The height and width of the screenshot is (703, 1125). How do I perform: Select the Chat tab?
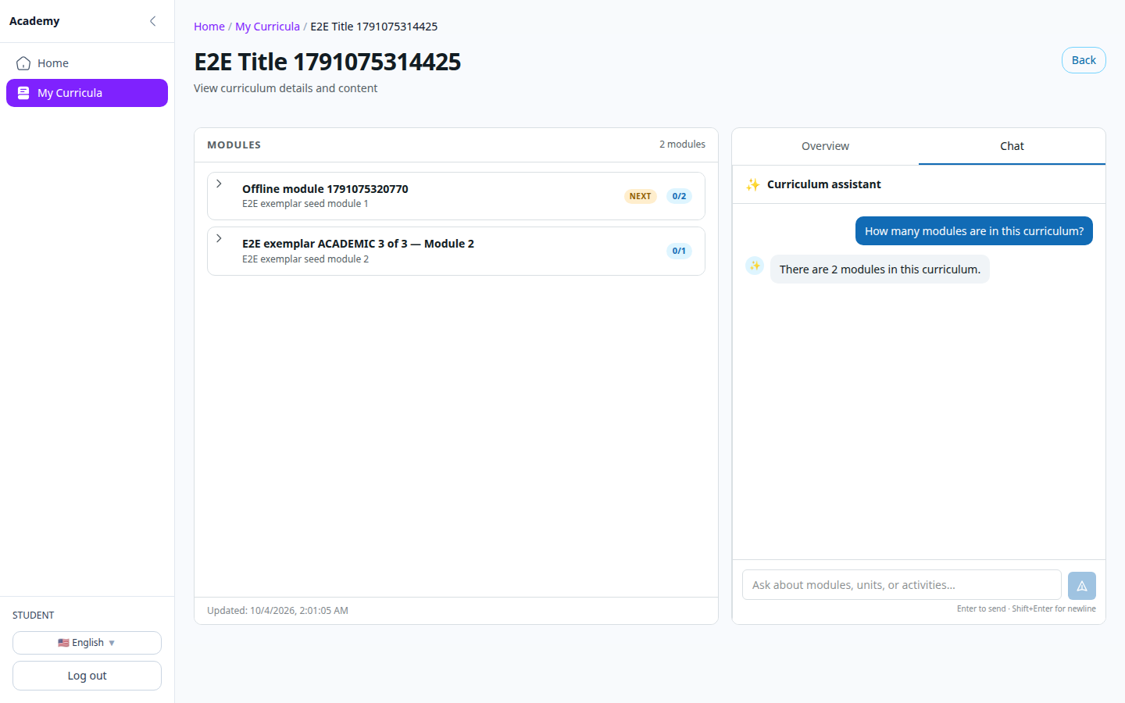click(1012, 146)
